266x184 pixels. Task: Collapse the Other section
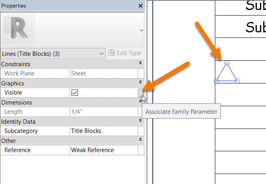[x=140, y=140]
